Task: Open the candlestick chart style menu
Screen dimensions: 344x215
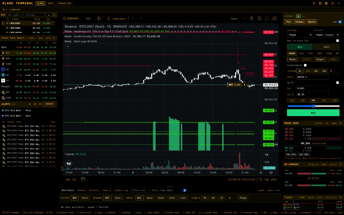Action: click(99, 19)
